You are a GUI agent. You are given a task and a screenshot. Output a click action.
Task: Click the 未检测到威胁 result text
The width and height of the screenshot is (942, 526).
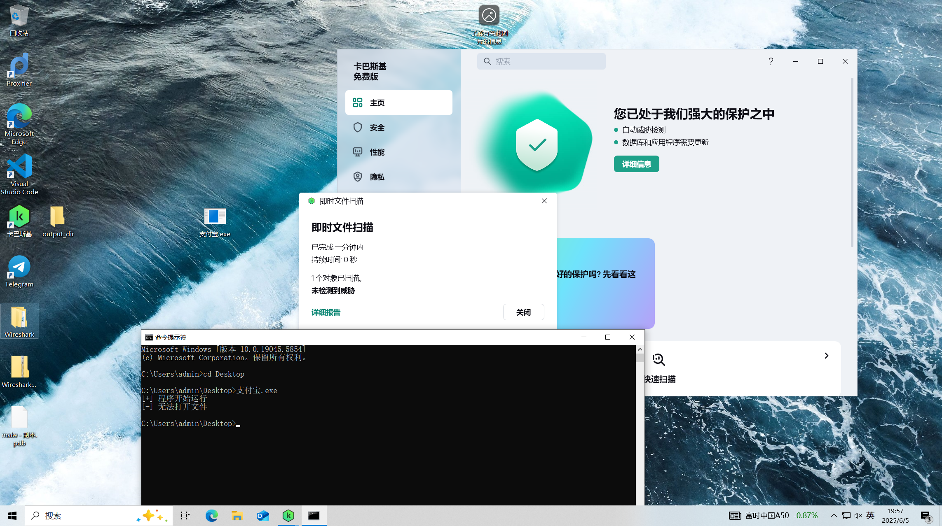tap(333, 291)
